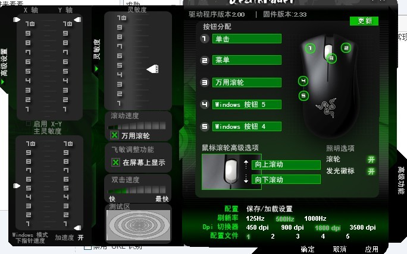Click button 2 marker on mouse image
This screenshot has height=254, width=407.
coord(346,48)
